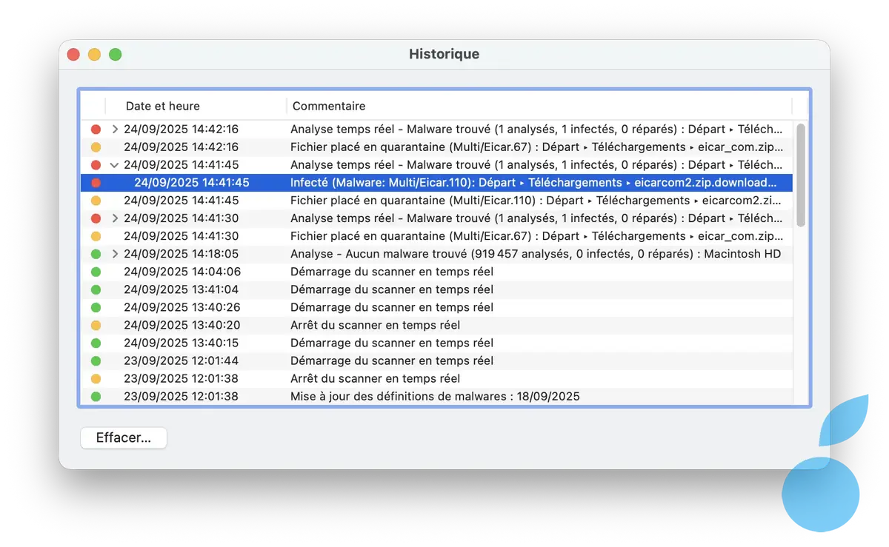Expand the 14:42:16 malware analysis entry
This screenshot has height=547, width=889.
[114, 129]
